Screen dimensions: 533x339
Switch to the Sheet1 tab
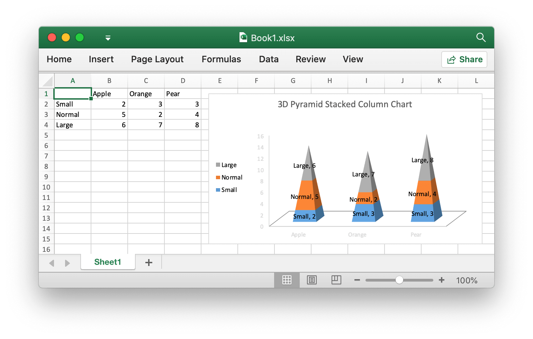click(x=108, y=262)
